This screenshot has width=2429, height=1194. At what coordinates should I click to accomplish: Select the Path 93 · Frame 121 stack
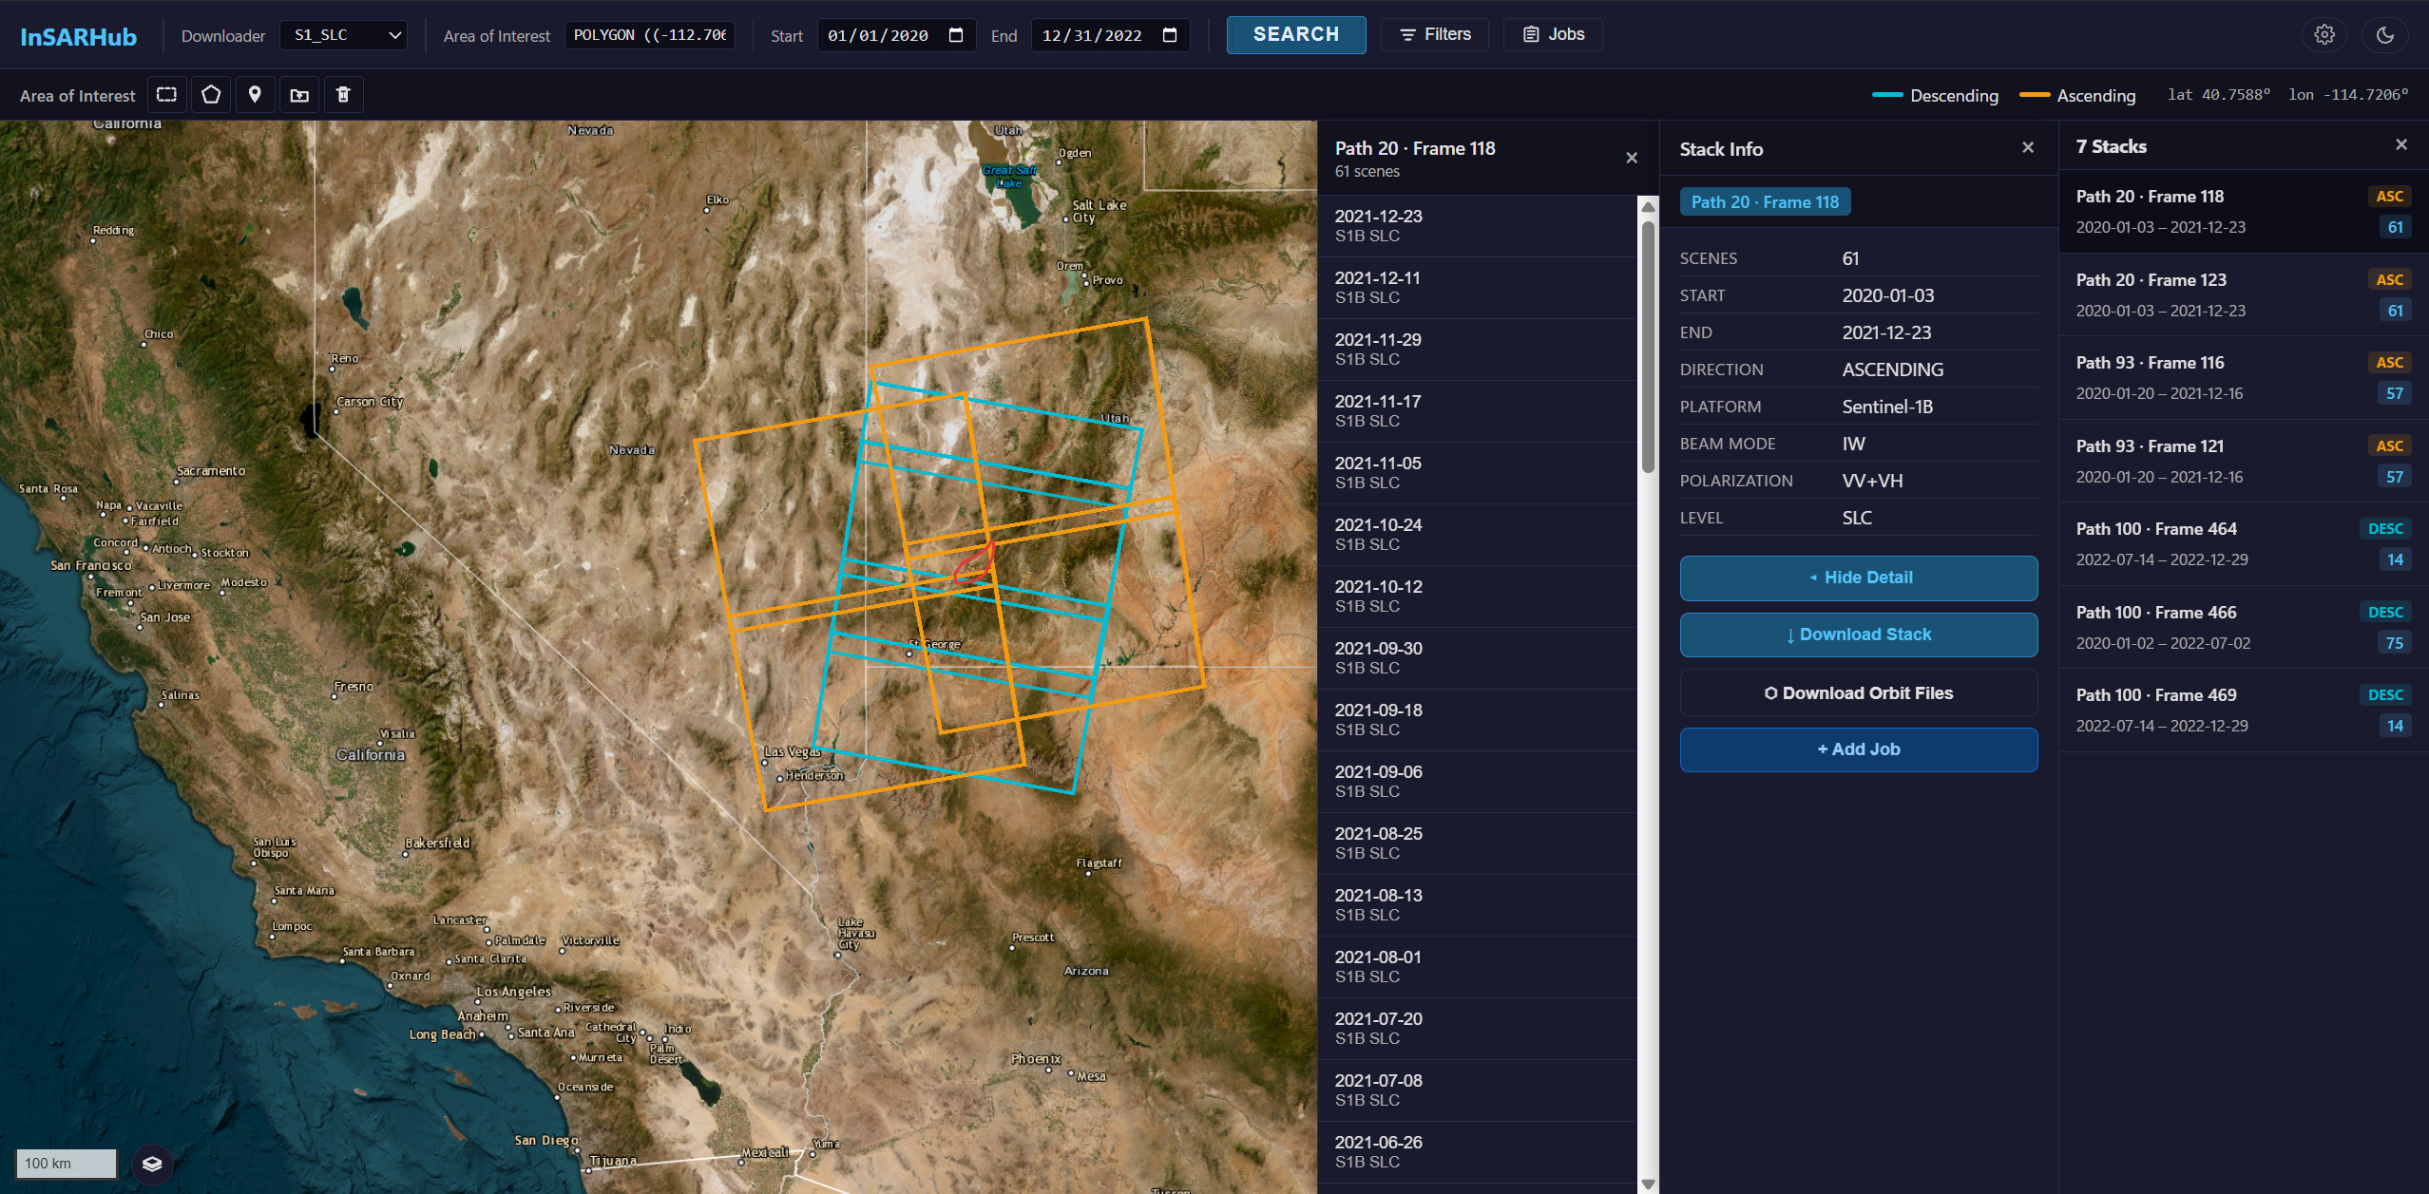point(2244,461)
